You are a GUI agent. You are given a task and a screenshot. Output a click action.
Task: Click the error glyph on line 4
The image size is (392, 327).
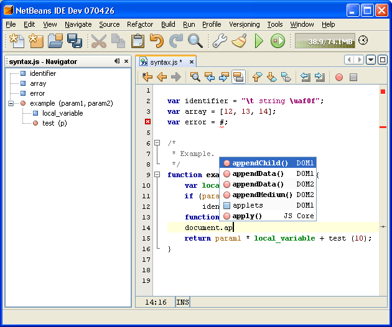click(x=147, y=122)
